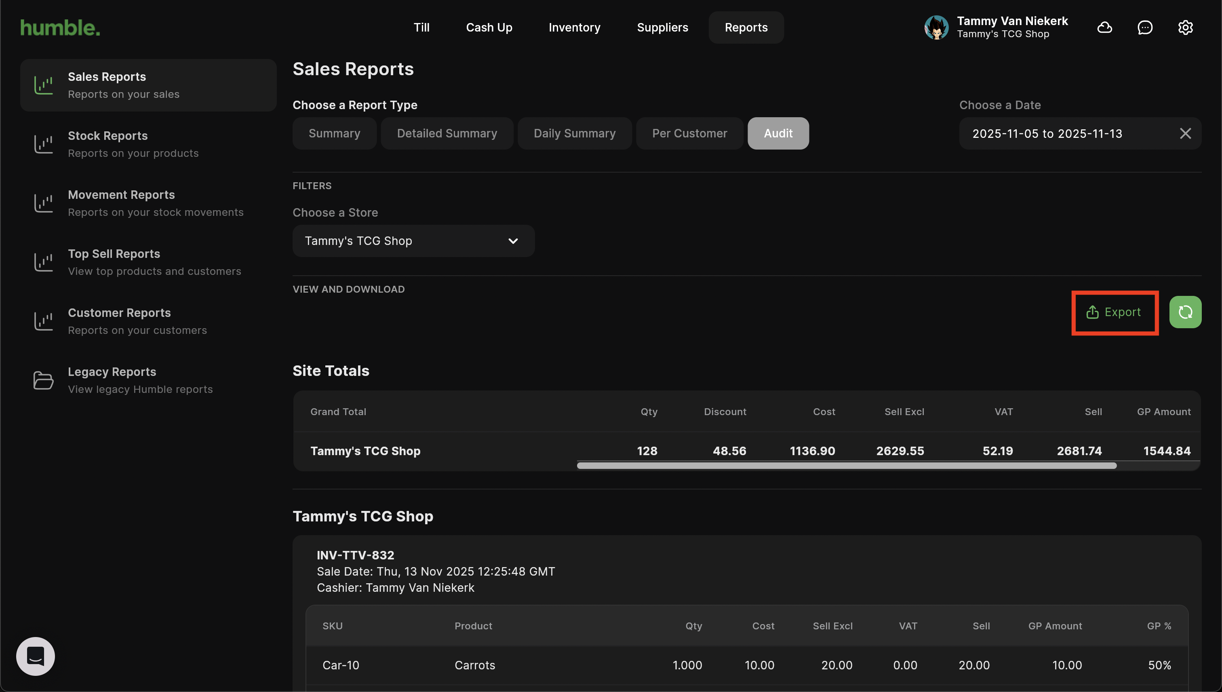Click the humble logo
This screenshot has height=692, width=1222.
tap(60, 28)
